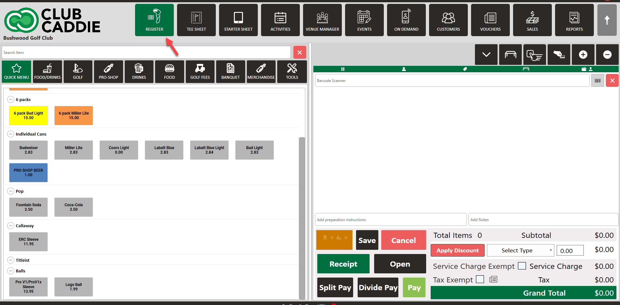Switch to the Golf Fees category tab

coord(200,72)
